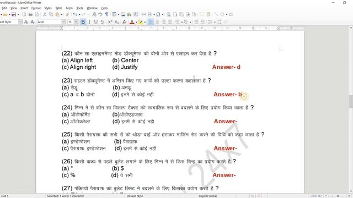Open the Styles menu
The width and height of the screenshot is (353, 198).
[48, 8]
